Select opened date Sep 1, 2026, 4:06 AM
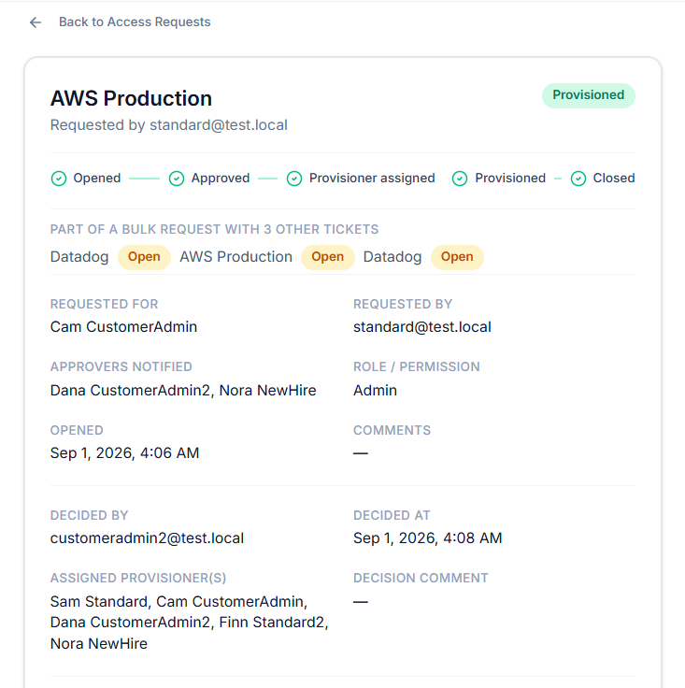 (x=124, y=453)
